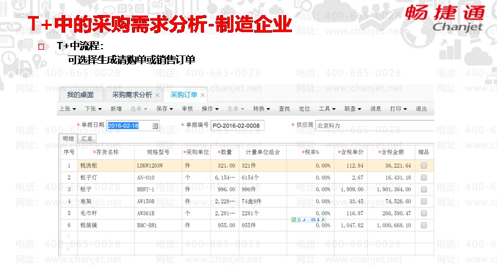This screenshot has height=280, width=497.
Task: Open the 联查 dropdown
Action: [x=353, y=109]
